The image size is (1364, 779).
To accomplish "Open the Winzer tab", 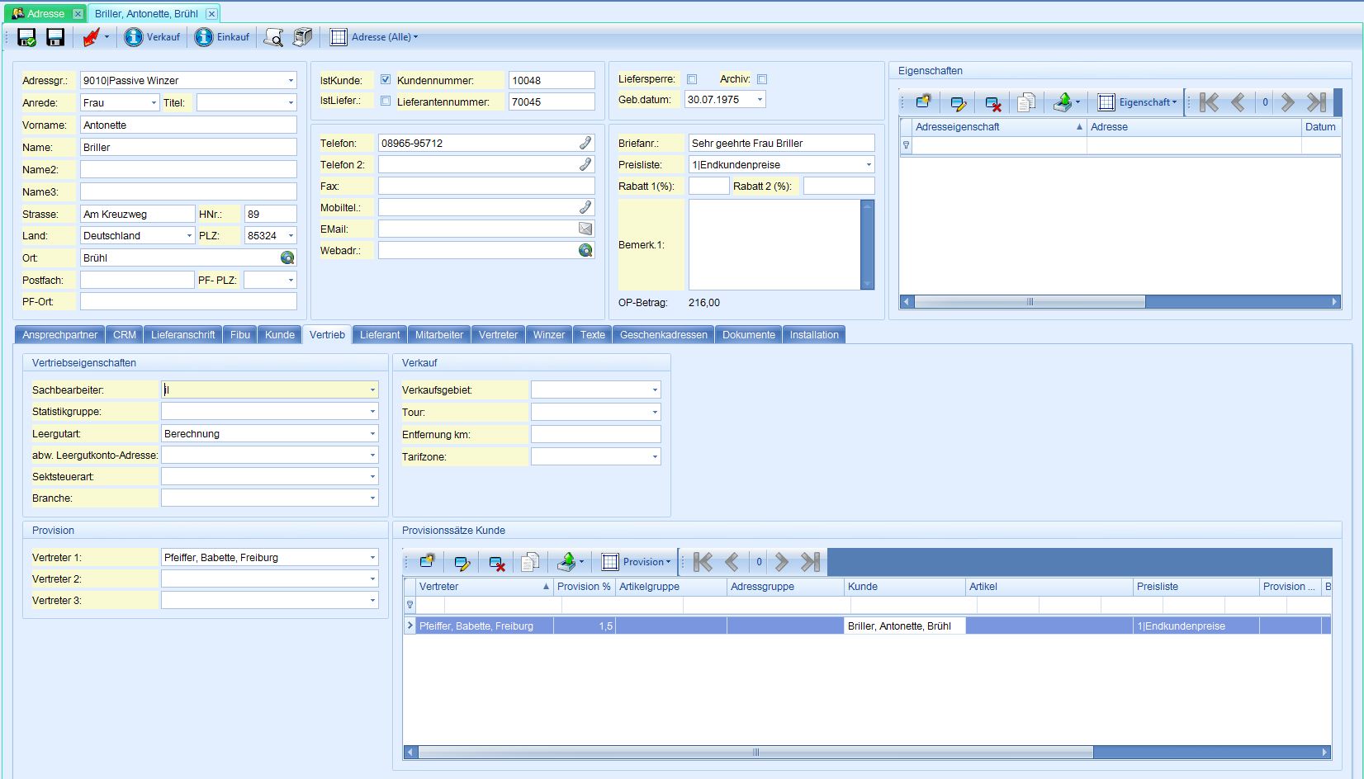I will pos(549,335).
